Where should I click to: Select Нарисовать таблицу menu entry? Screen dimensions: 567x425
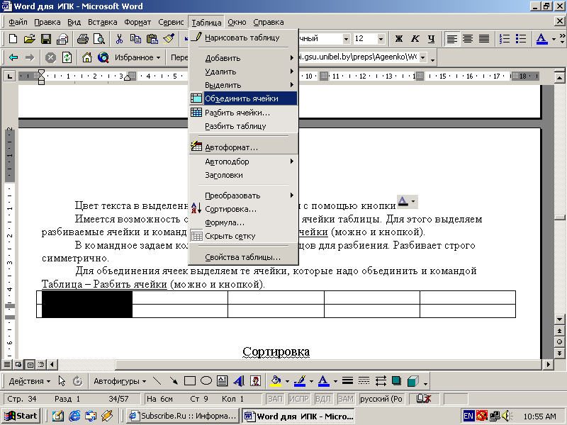pos(243,38)
